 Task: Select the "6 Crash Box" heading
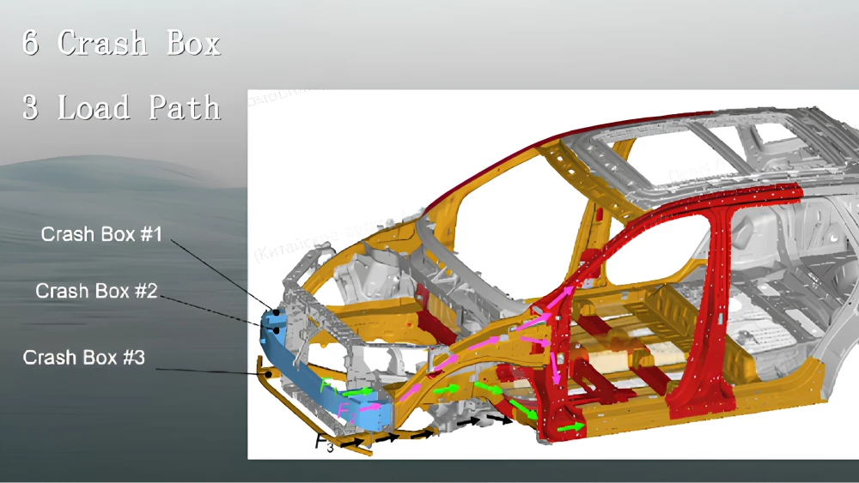click(121, 42)
